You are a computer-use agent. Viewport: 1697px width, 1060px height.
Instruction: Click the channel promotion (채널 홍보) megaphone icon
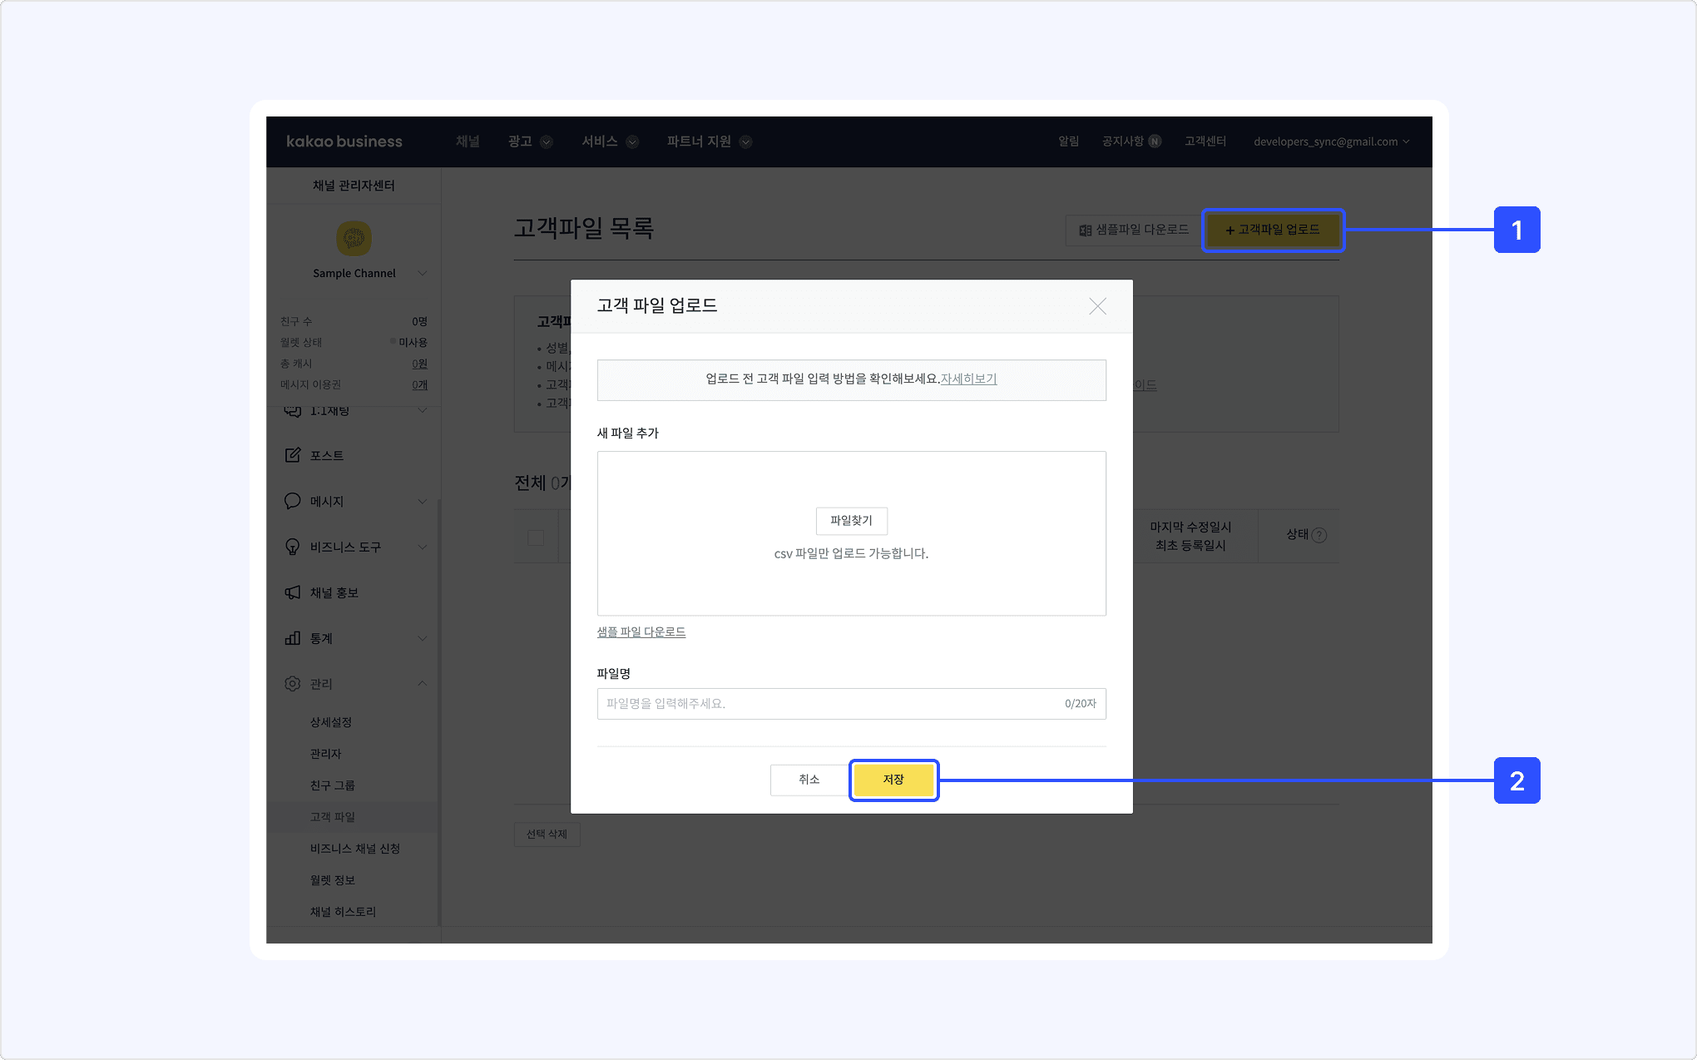pyautogui.click(x=292, y=592)
